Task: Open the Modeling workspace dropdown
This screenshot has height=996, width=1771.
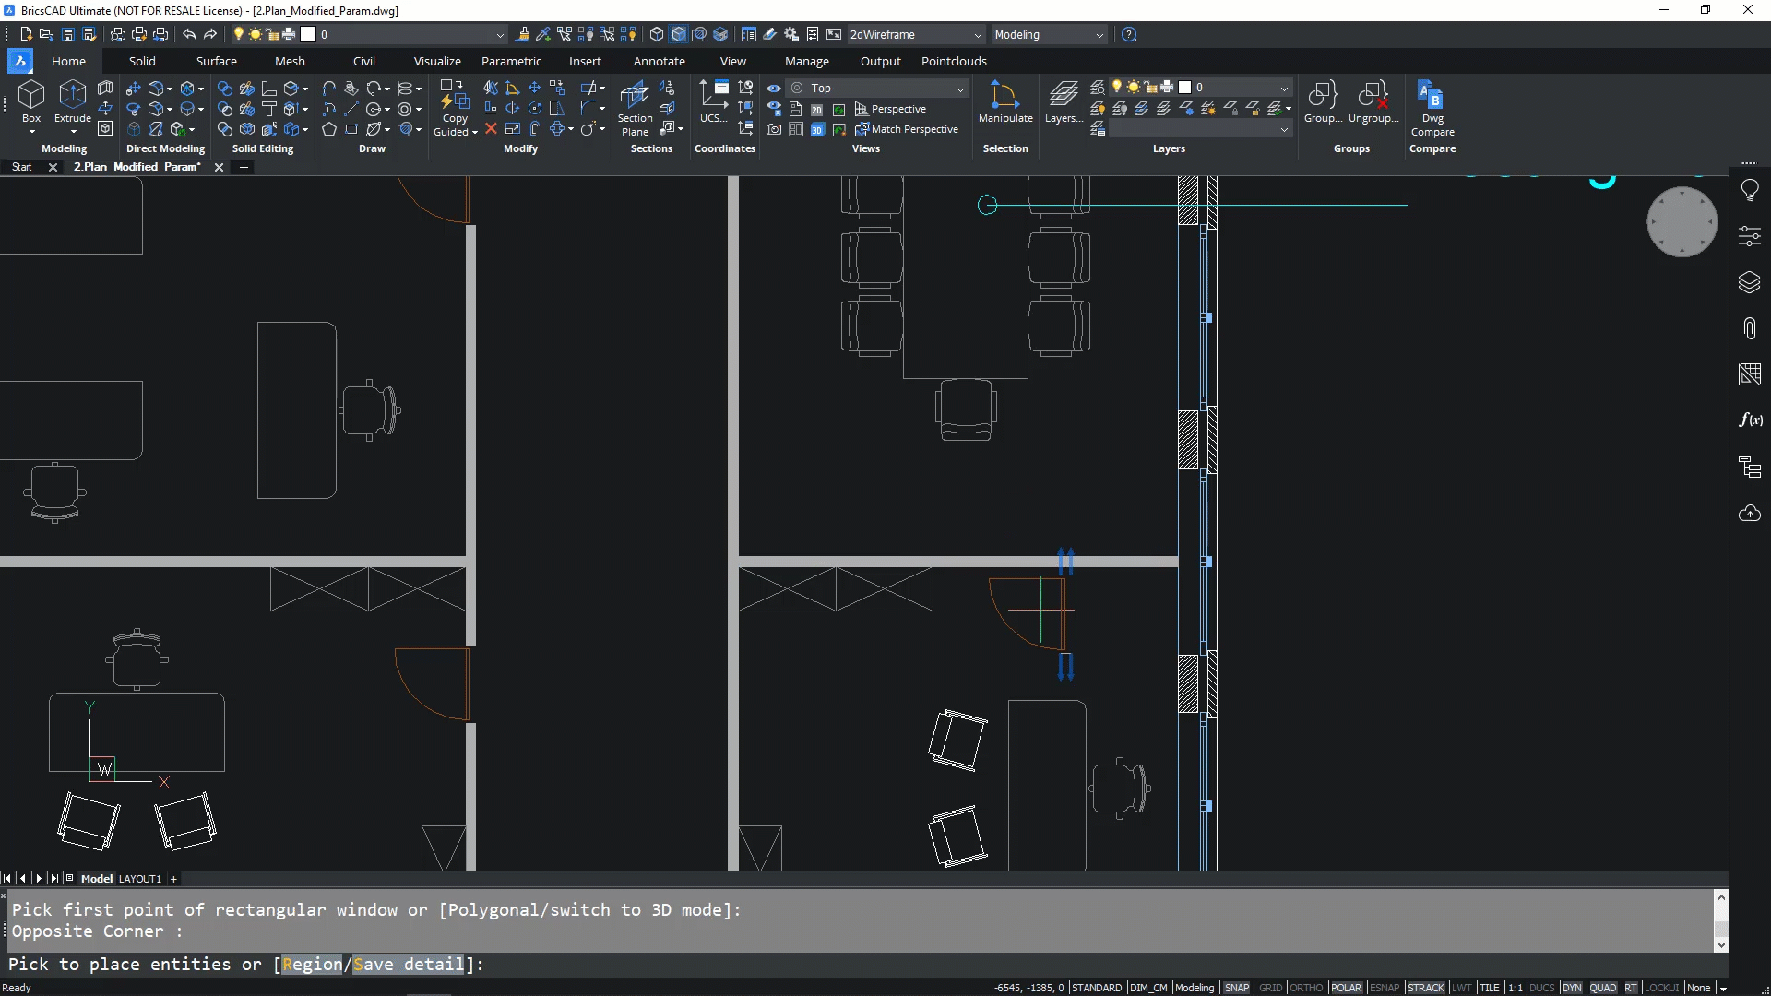Action: (1099, 35)
